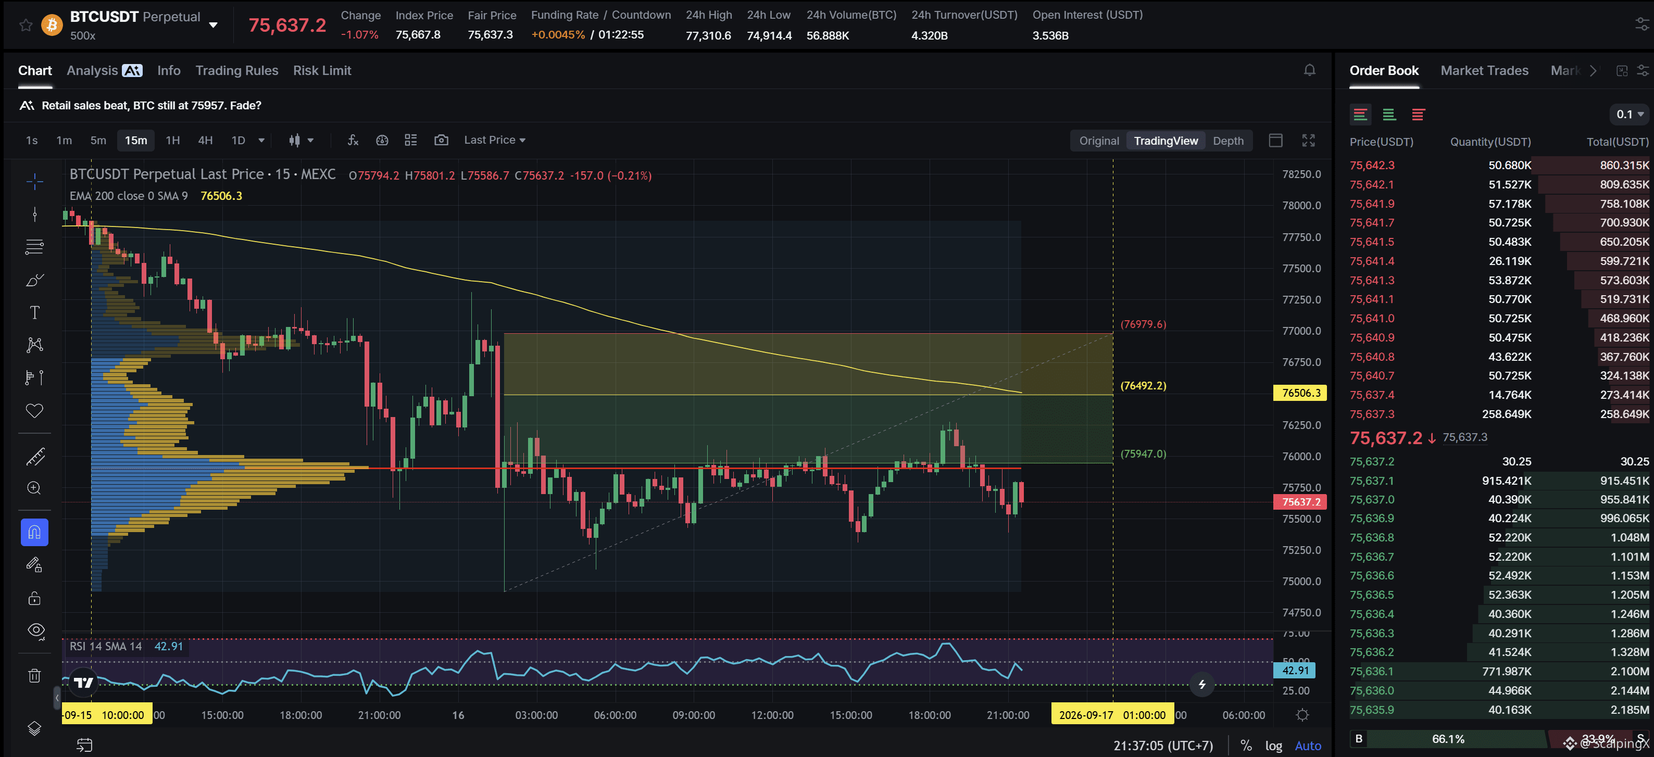Enter fullscreen chart mode
The width and height of the screenshot is (1654, 757).
[x=1308, y=141]
